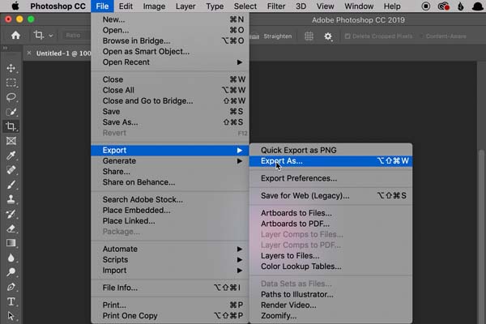Select the Type tool
The height and width of the screenshot is (324, 486).
tap(11, 301)
